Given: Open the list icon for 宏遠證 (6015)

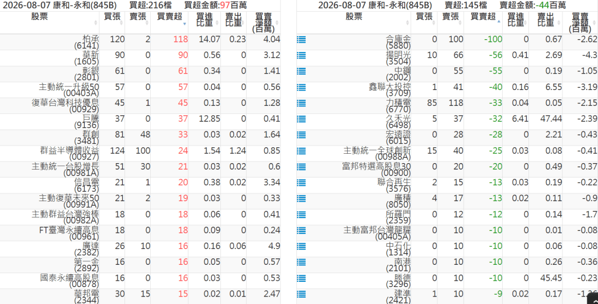Looking at the screenshot, I should point(301,135).
